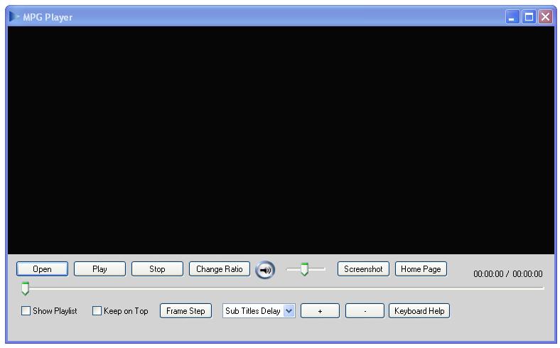
Task: Click the MPG Player title bar icon
Action: coord(14,17)
